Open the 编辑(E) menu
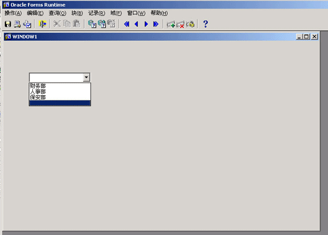Screen dimensions: 328x235 [x=35, y=13]
